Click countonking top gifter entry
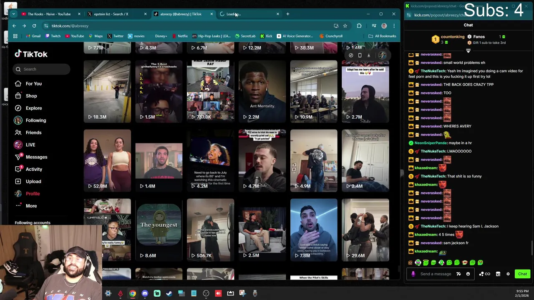Image resolution: width=534 pixels, height=300 pixels. (x=448, y=40)
